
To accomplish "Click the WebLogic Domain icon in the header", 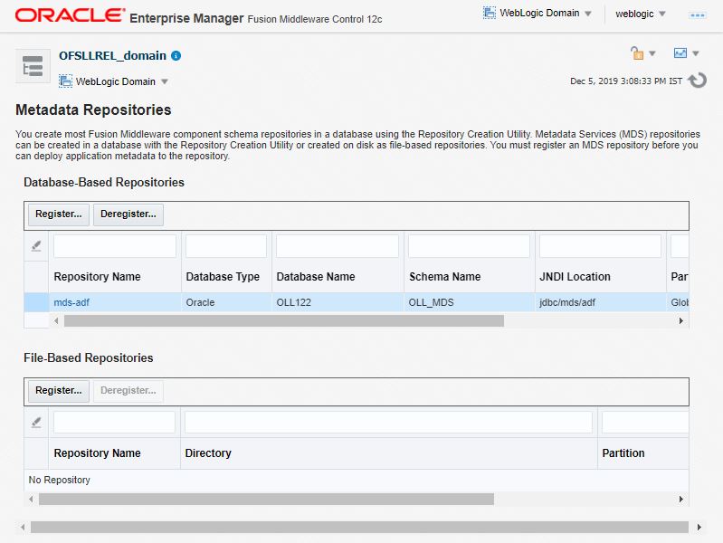I will [490, 13].
